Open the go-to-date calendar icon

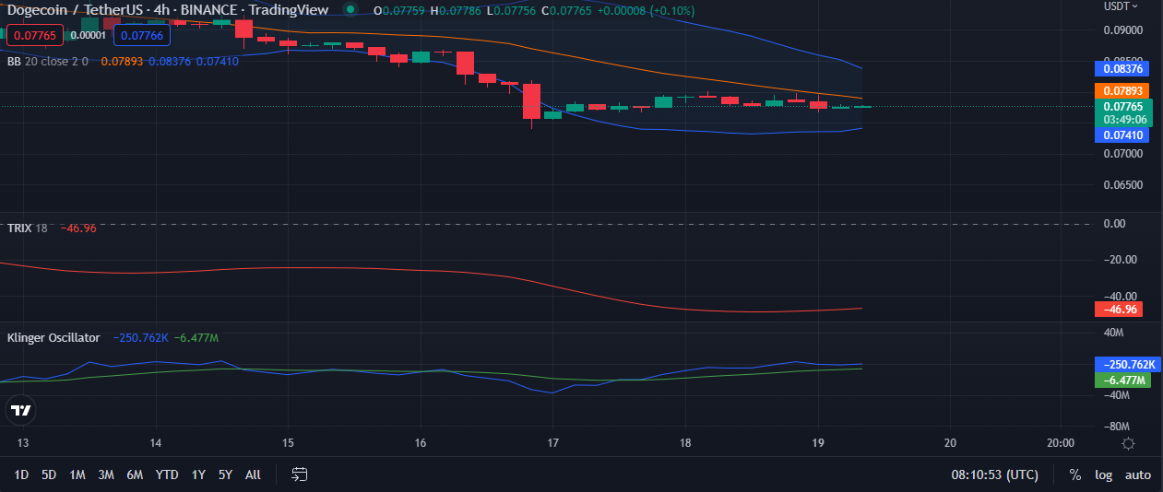pos(300,474)
